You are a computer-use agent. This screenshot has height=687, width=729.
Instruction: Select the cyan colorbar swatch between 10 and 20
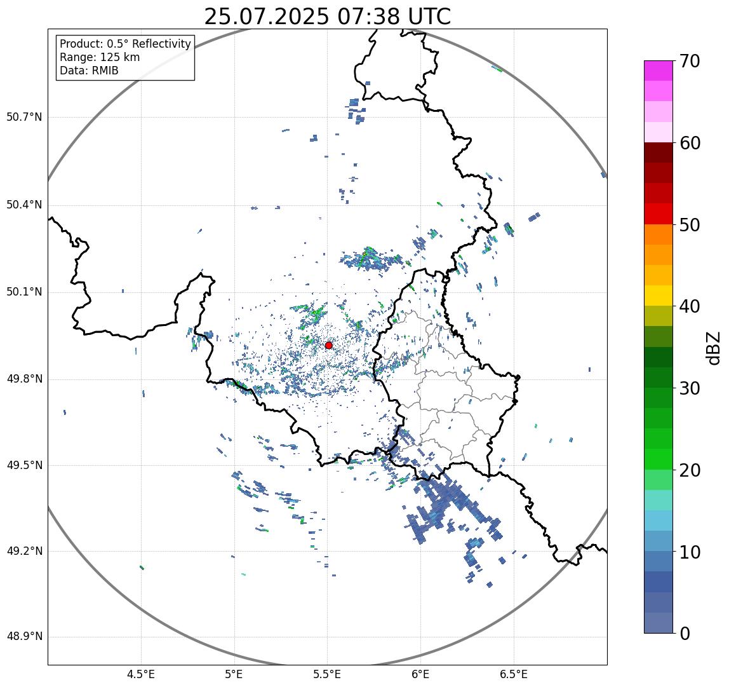[x=659, y=521]
